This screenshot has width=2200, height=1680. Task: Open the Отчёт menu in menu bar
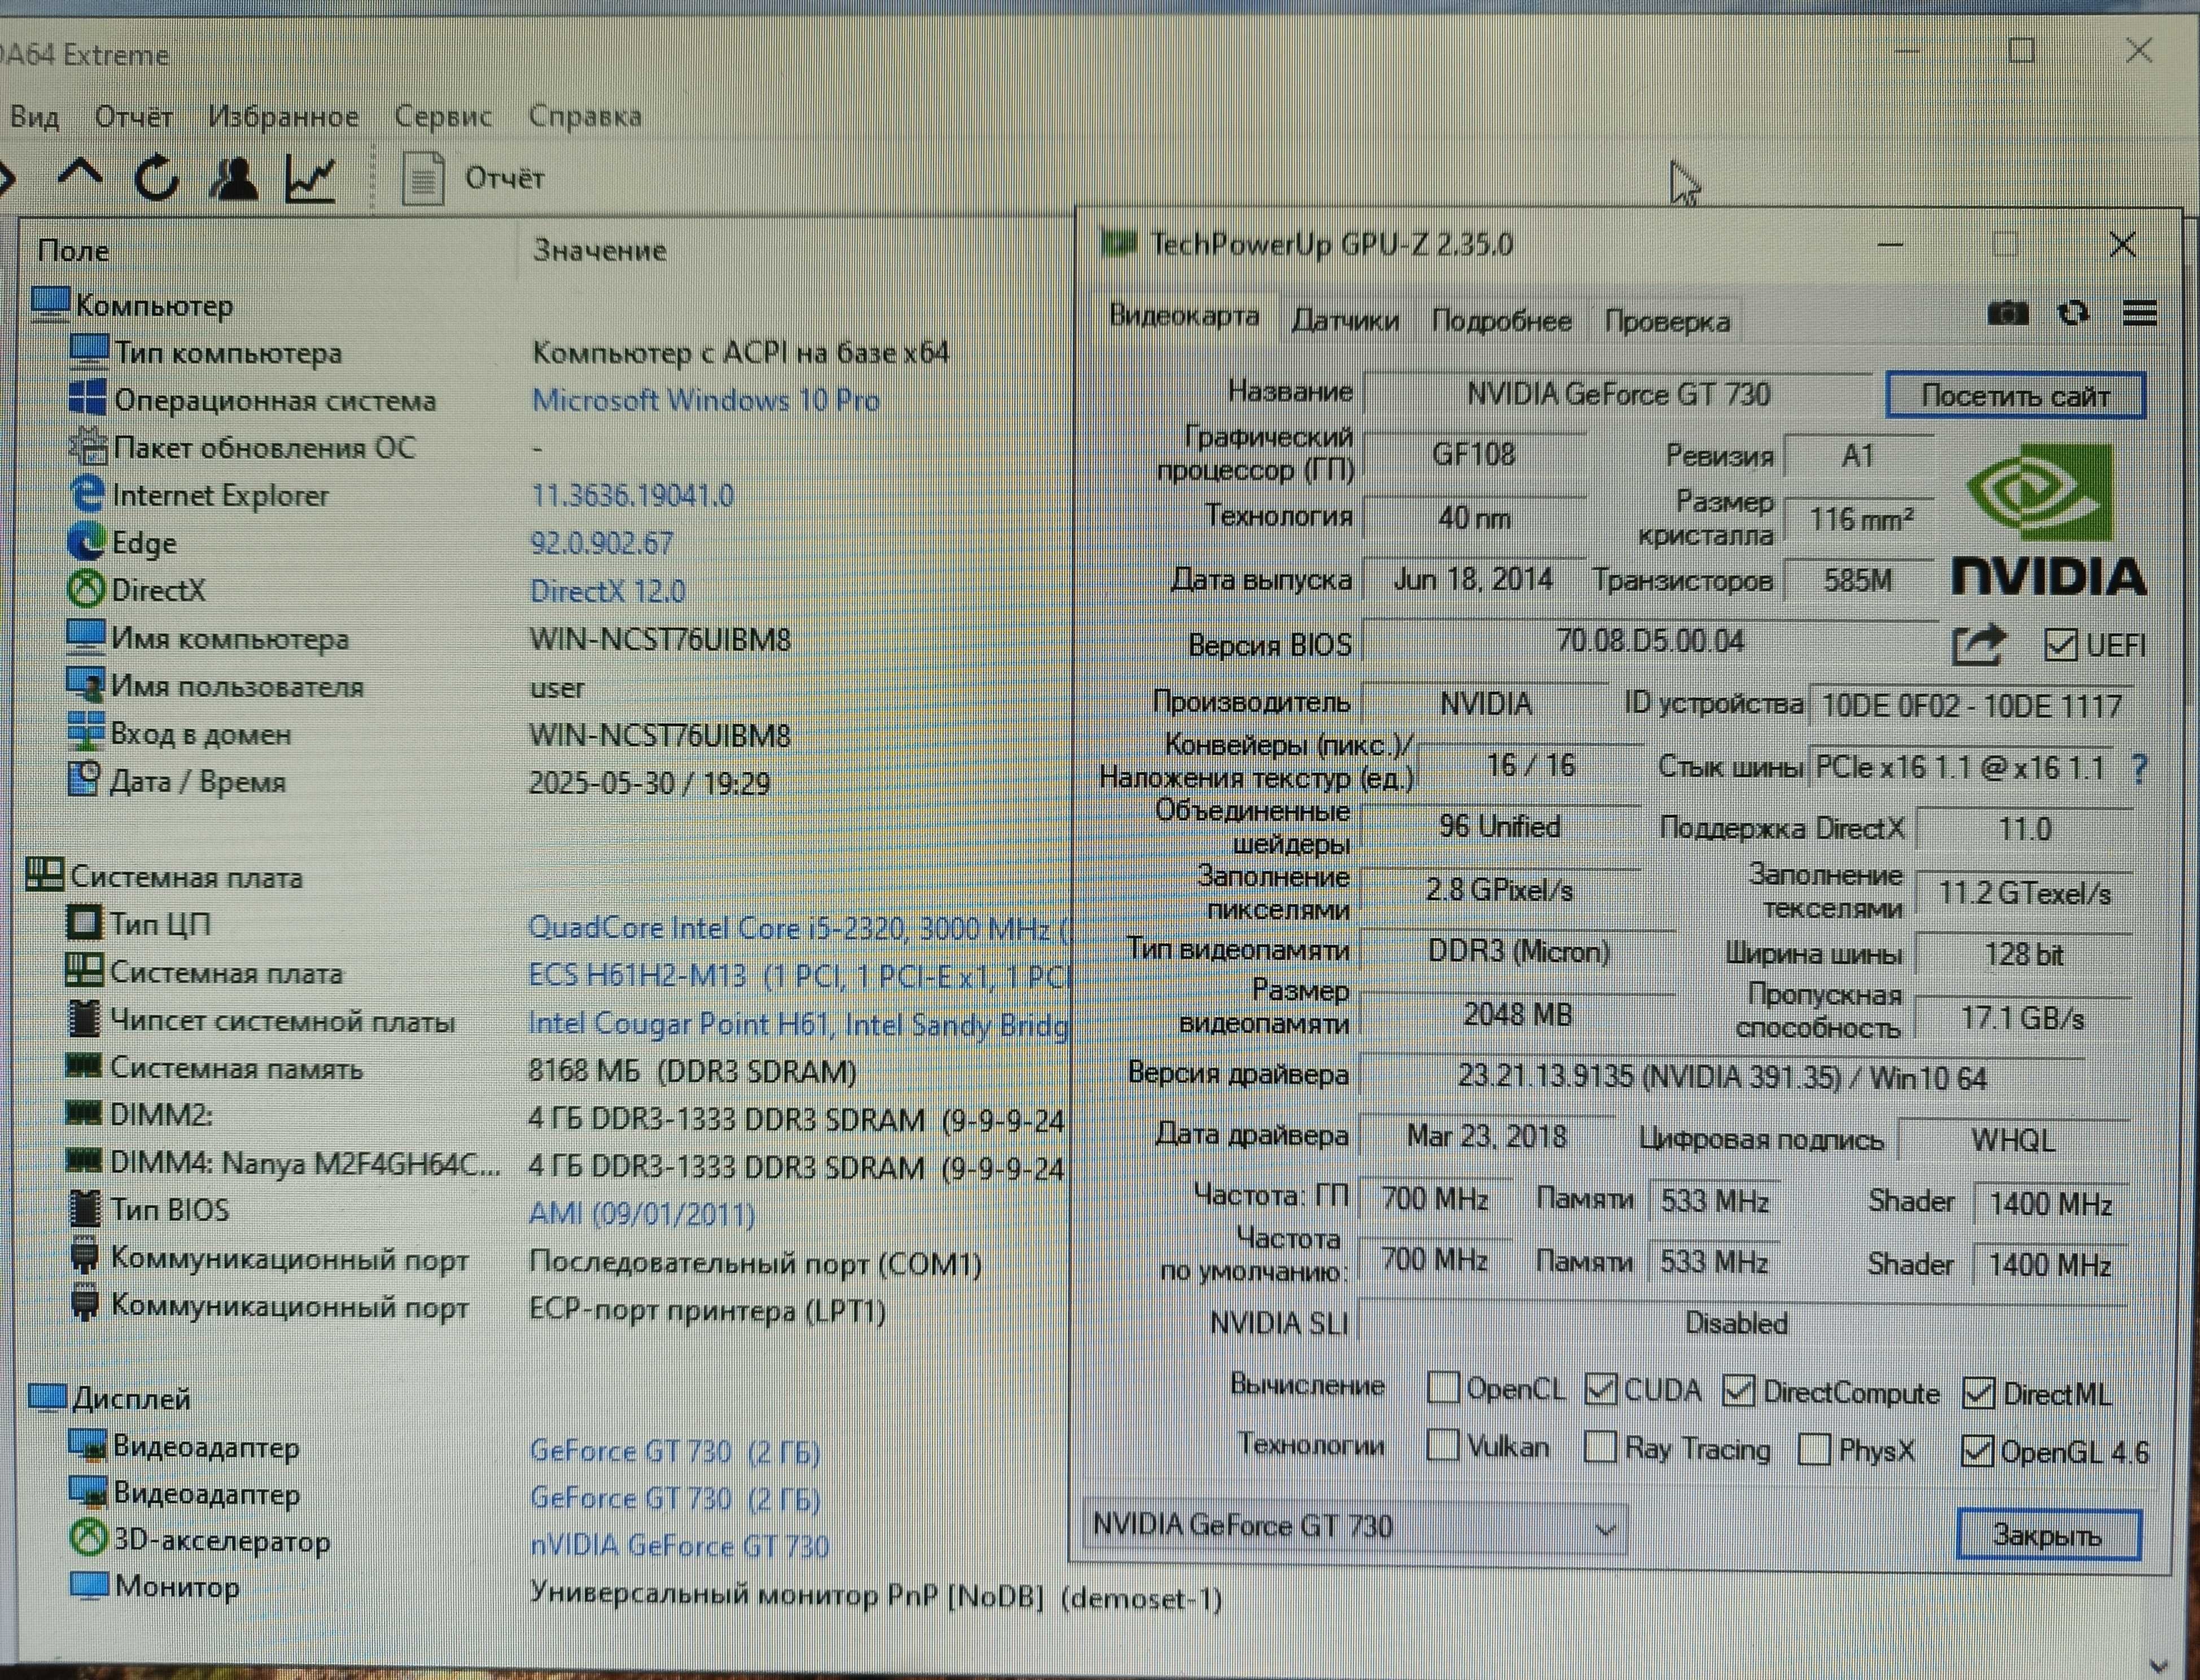click(133, 116)
